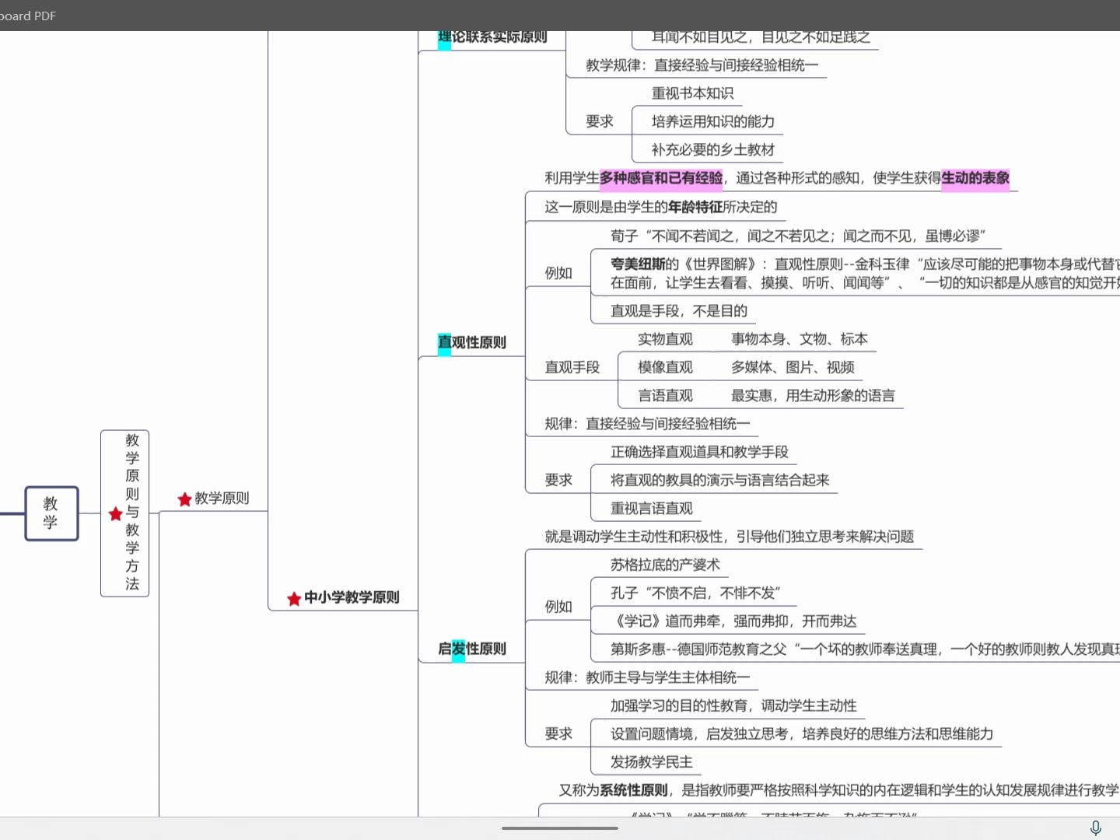Viewport: 1120px width, 840px height.
Task: Click 例如 label under 直观性原则
Action: click(558, 273)
